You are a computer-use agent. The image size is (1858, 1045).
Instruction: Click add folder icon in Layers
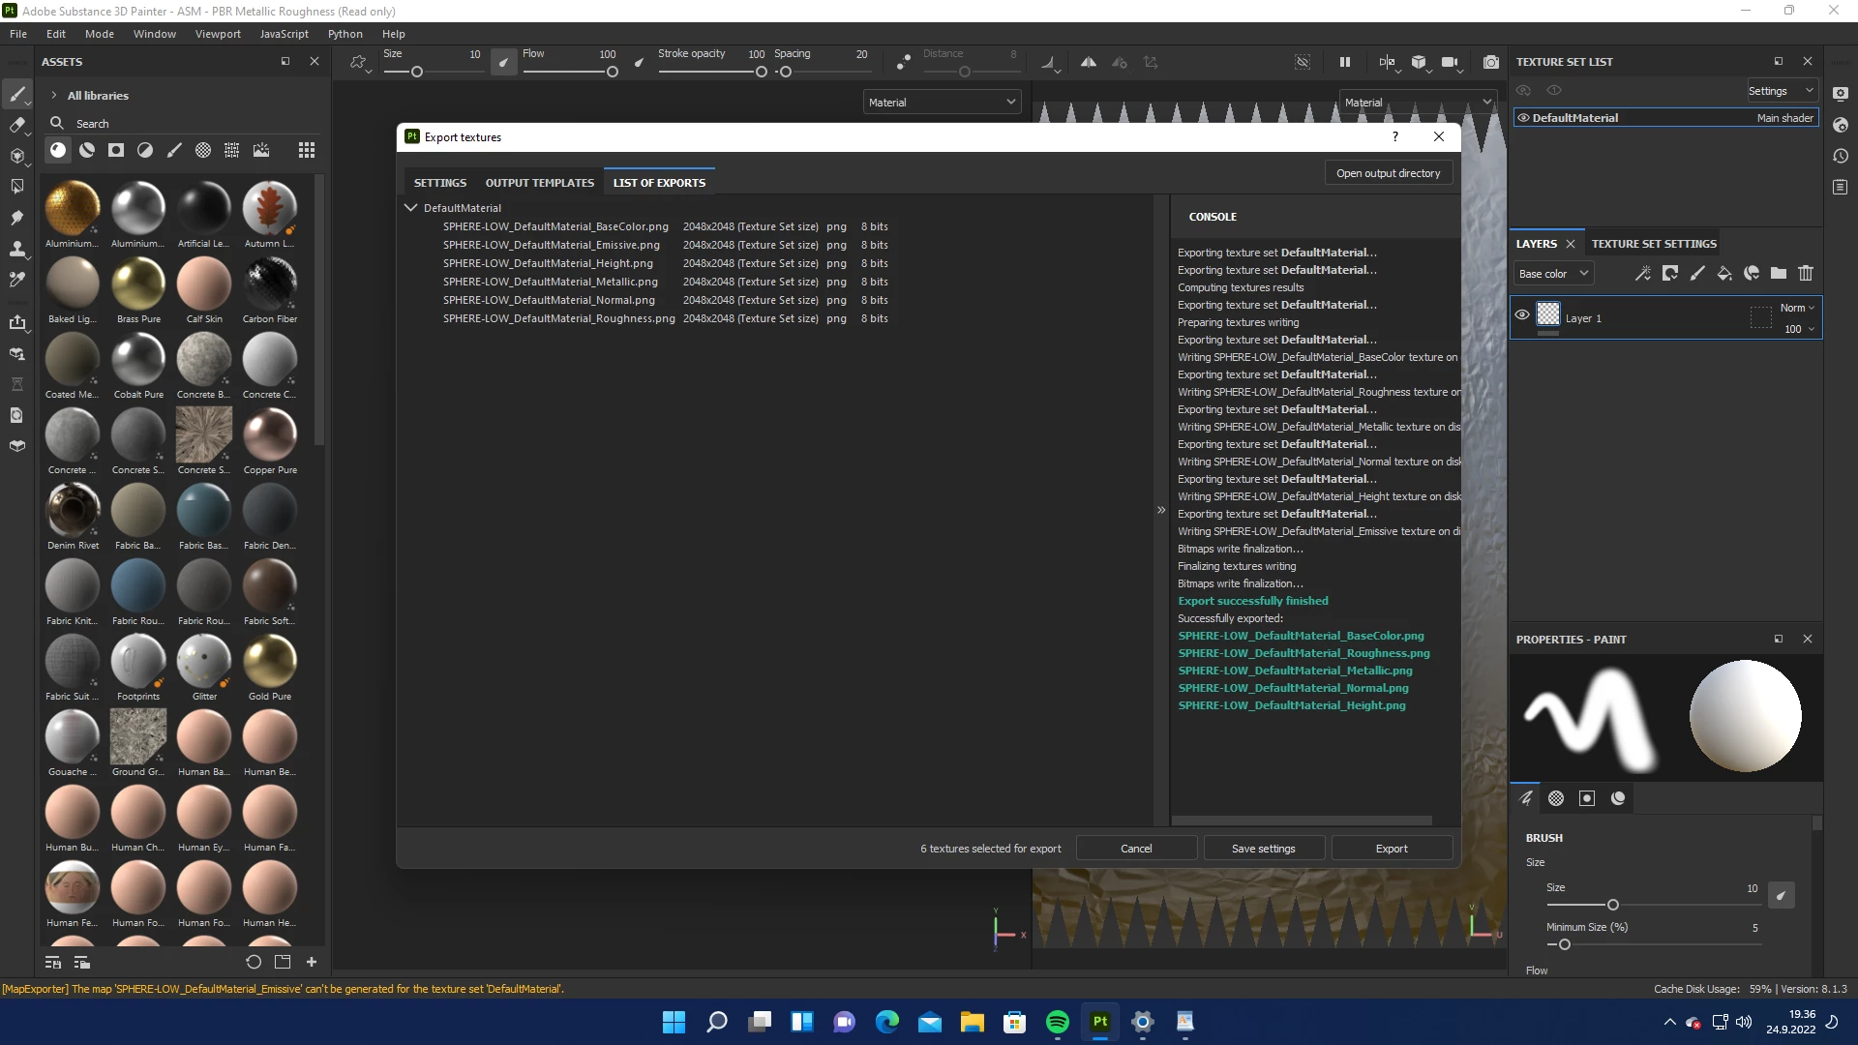pyautogui.click(x=1779, y=274)
